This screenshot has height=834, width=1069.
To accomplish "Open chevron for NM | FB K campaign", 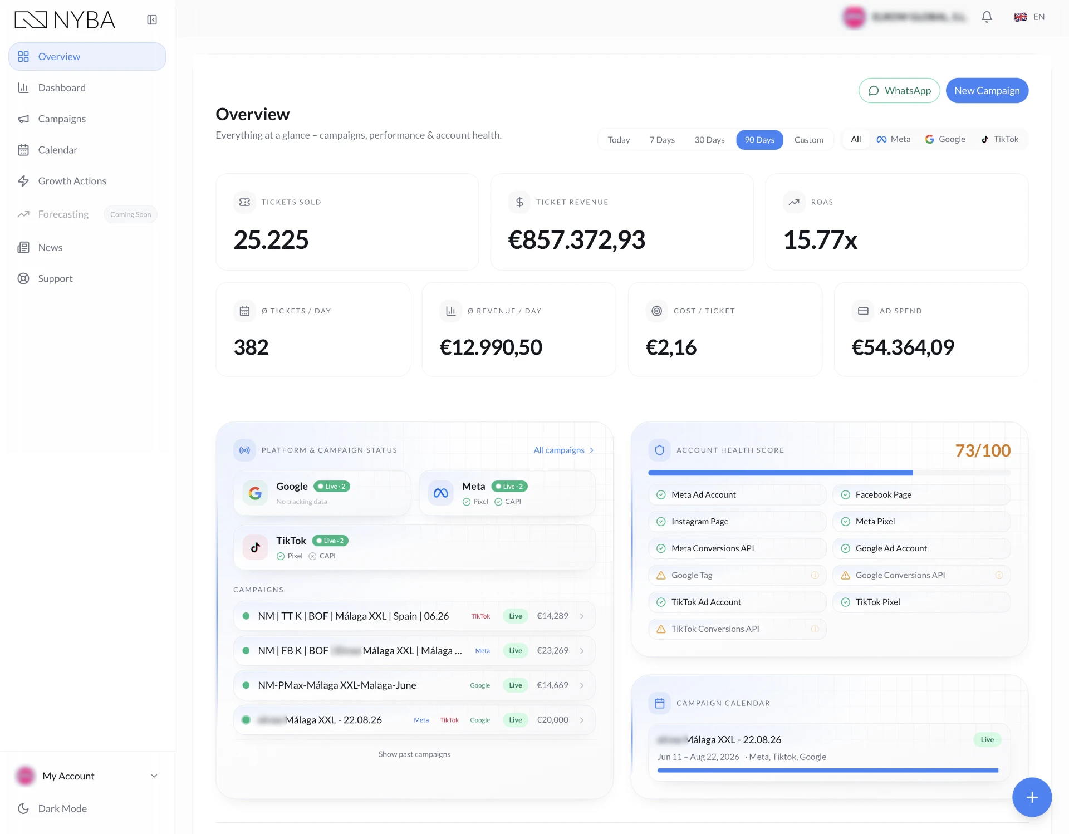I will coord(581,651).
